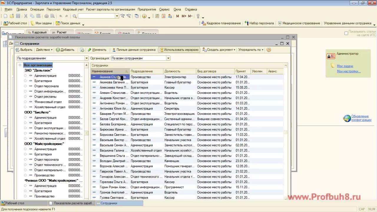Click the Undo arrow icon

tap(61, 16)
